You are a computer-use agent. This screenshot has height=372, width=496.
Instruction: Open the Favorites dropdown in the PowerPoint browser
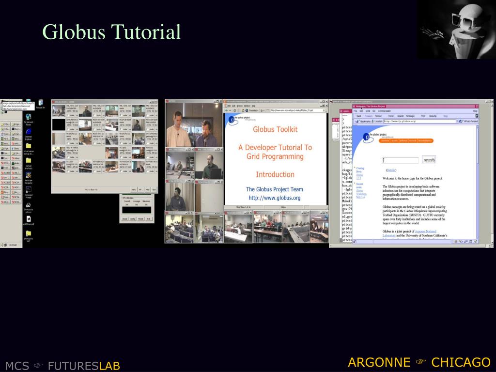tap(254, 110)
